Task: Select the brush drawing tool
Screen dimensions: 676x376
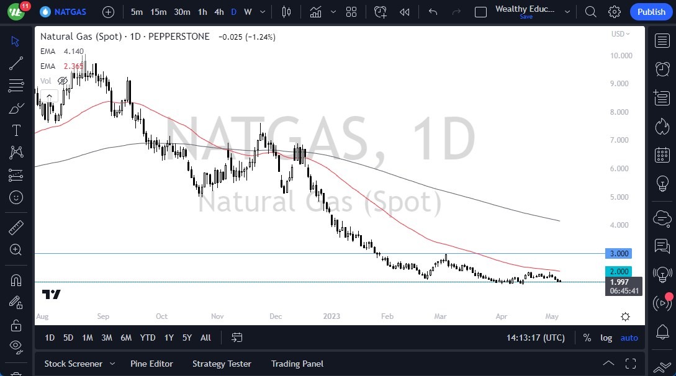Action: [16, 108]
